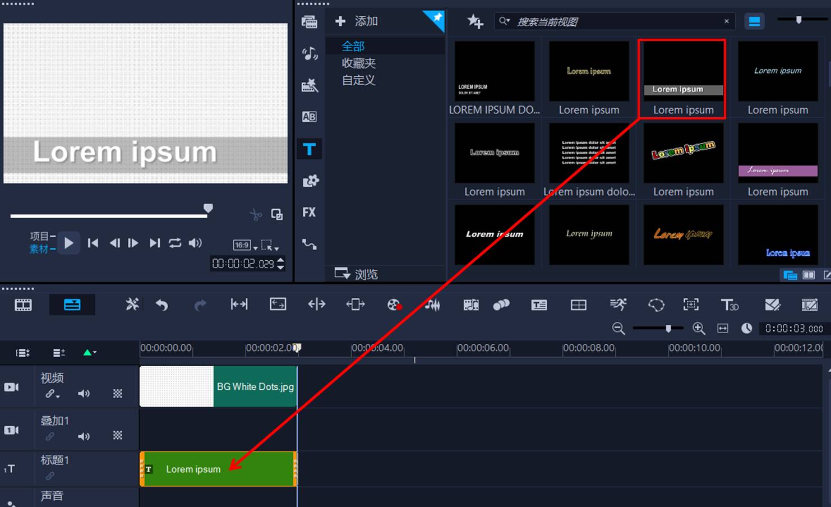The height and width of the screenshot is (507, 831).
Task: Open the FX filters library
Action: [309, 212]
